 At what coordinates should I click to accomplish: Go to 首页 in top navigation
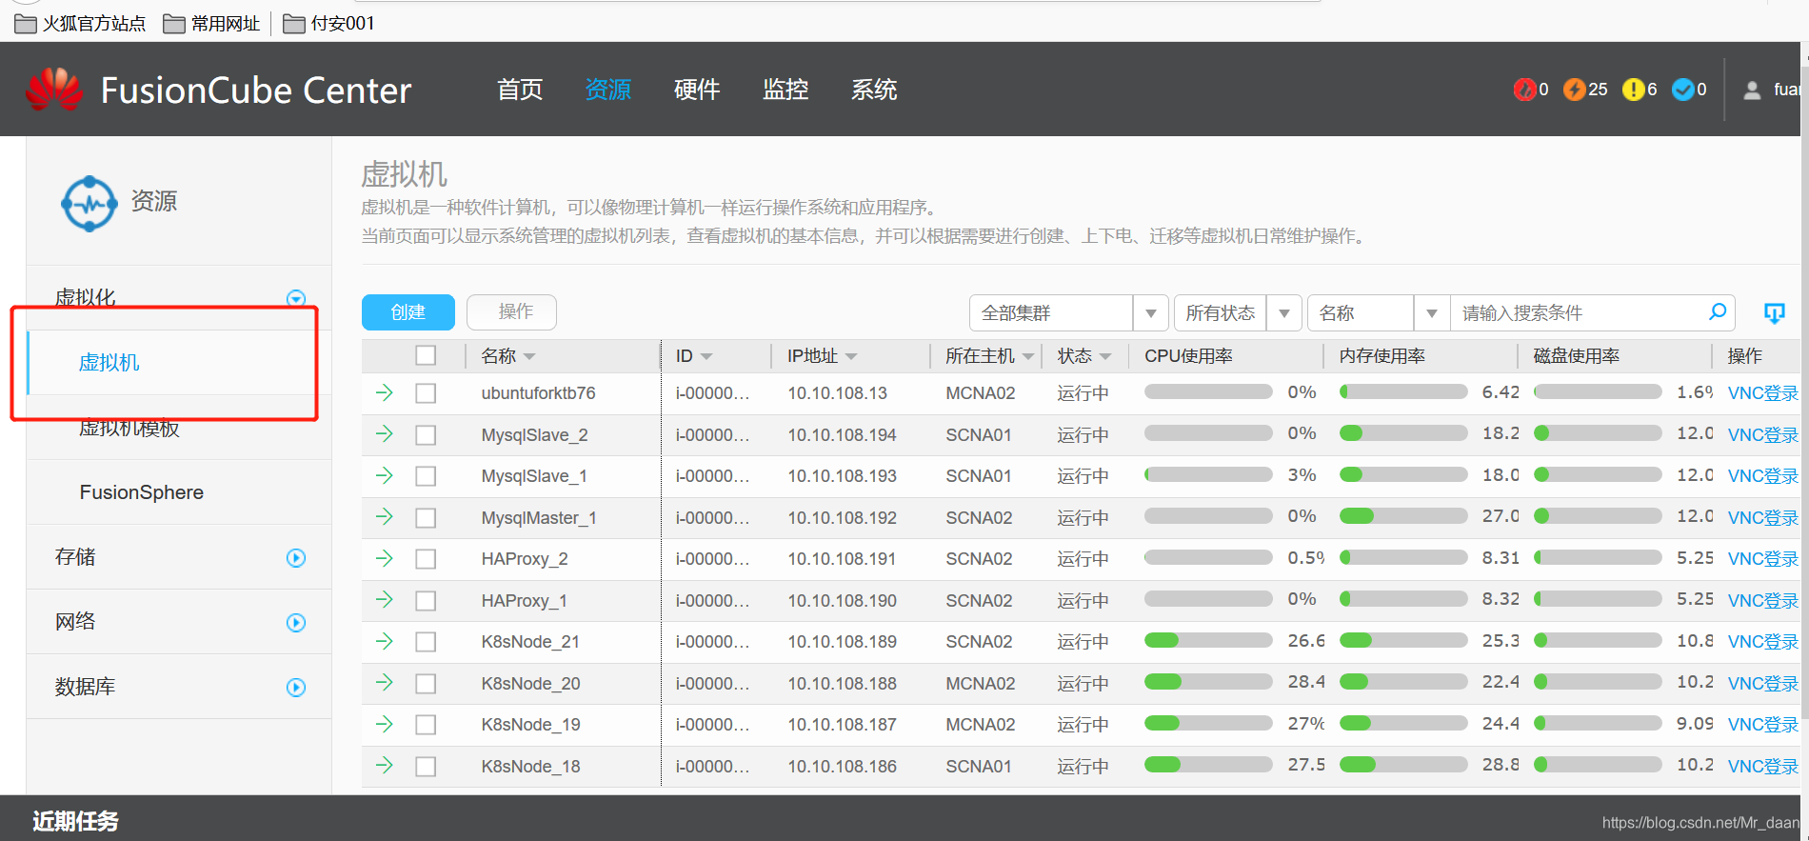click(520, 90)
